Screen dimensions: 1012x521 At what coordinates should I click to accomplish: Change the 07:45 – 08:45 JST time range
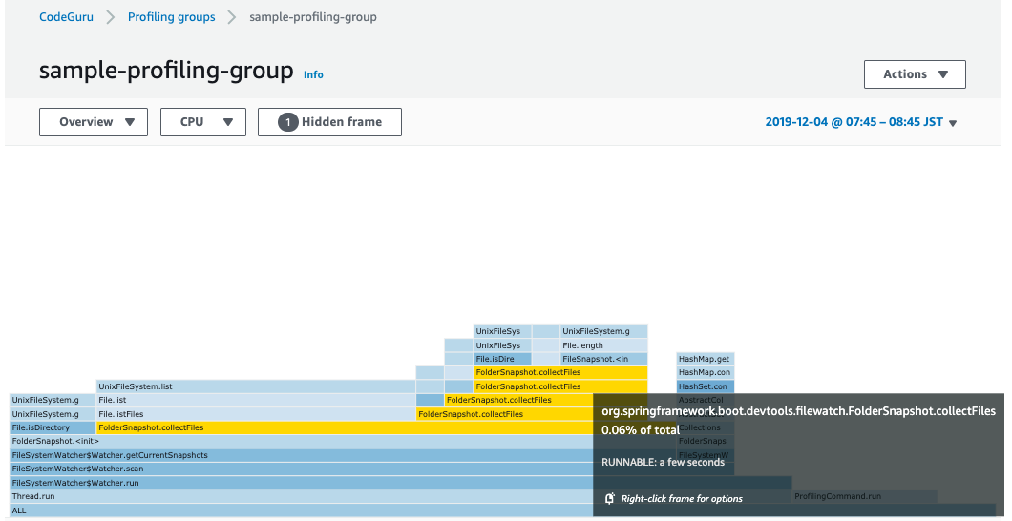[x=860, y=122]
